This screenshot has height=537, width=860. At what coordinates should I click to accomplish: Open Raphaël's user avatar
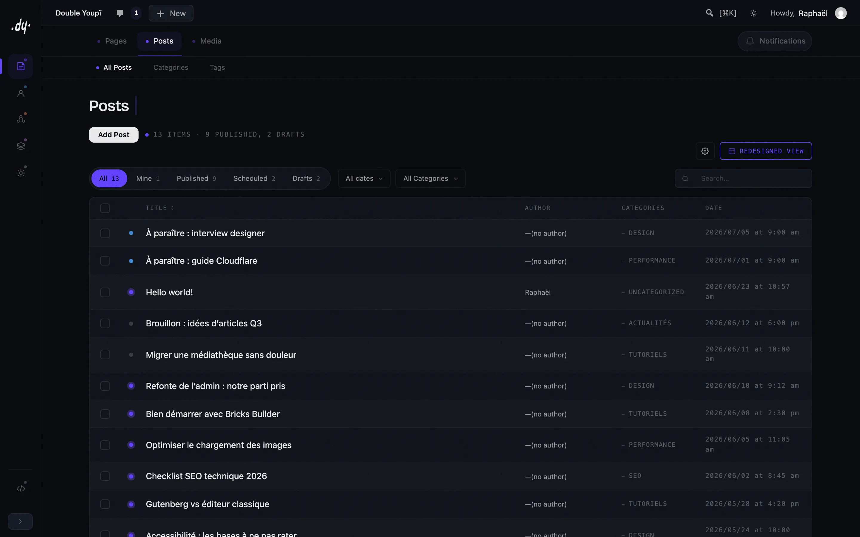pyautogui.click(x=841, y=13)
